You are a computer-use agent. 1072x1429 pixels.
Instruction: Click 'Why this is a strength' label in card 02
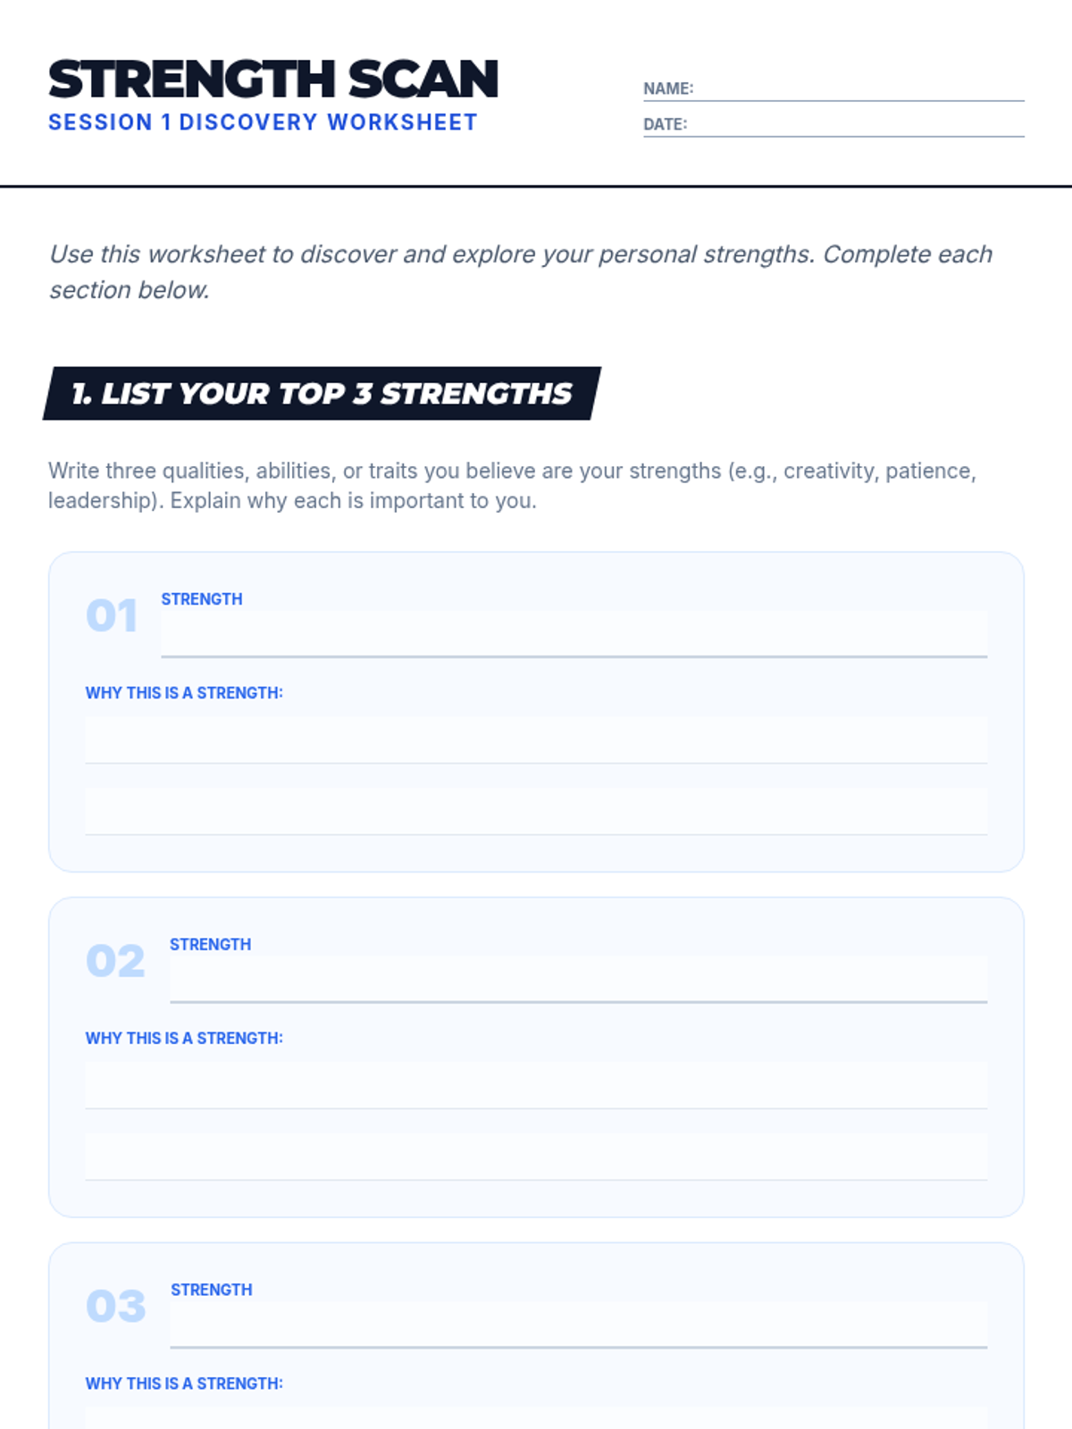point(184,1039)
